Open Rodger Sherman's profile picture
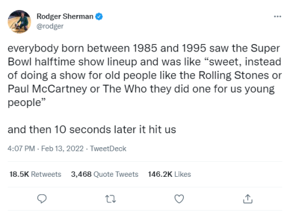Image resolution: width=290 pixels, height=215 pixels. (x=19, y=21)
